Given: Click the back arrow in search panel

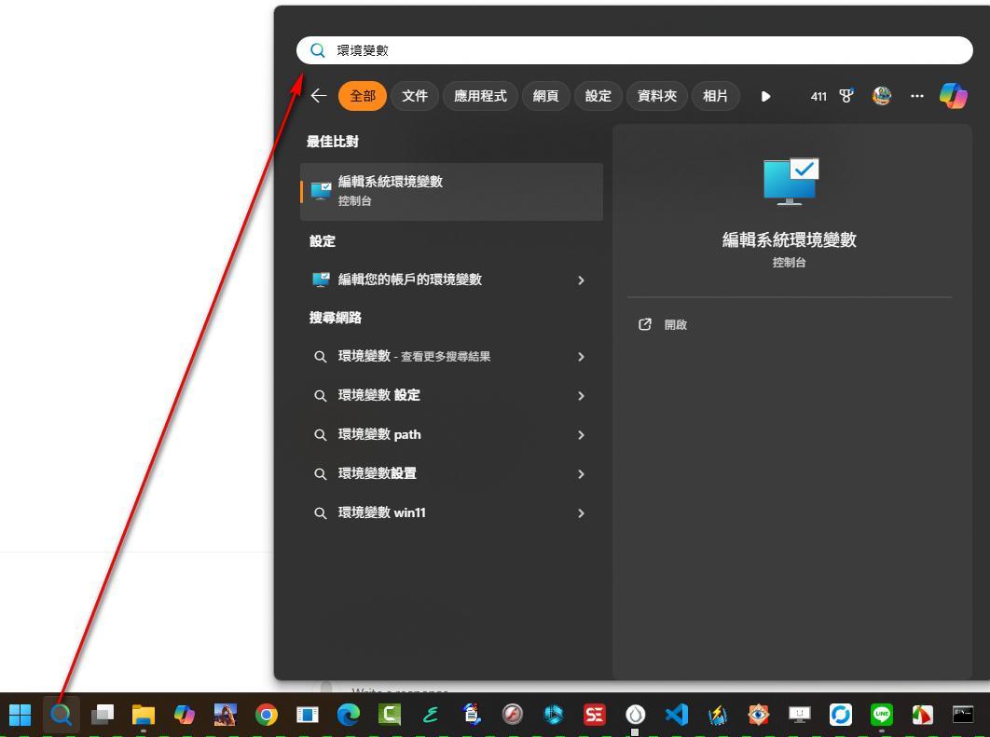Looking at the screenshot, I should coord(319,96).
